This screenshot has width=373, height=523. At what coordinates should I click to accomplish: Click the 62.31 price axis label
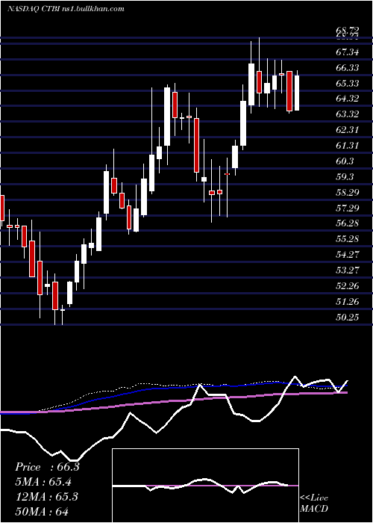pyautogui.click(x=348, y=130)
